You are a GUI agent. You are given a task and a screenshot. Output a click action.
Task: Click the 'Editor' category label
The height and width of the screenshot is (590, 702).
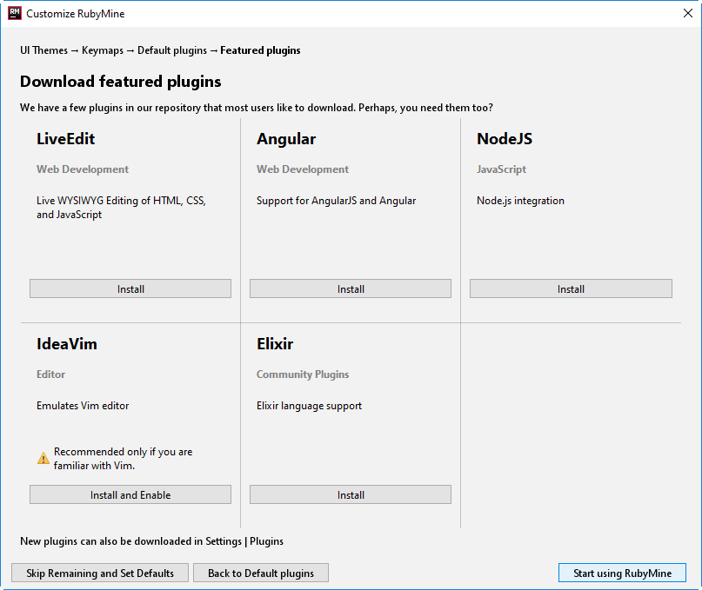[50, 375]
